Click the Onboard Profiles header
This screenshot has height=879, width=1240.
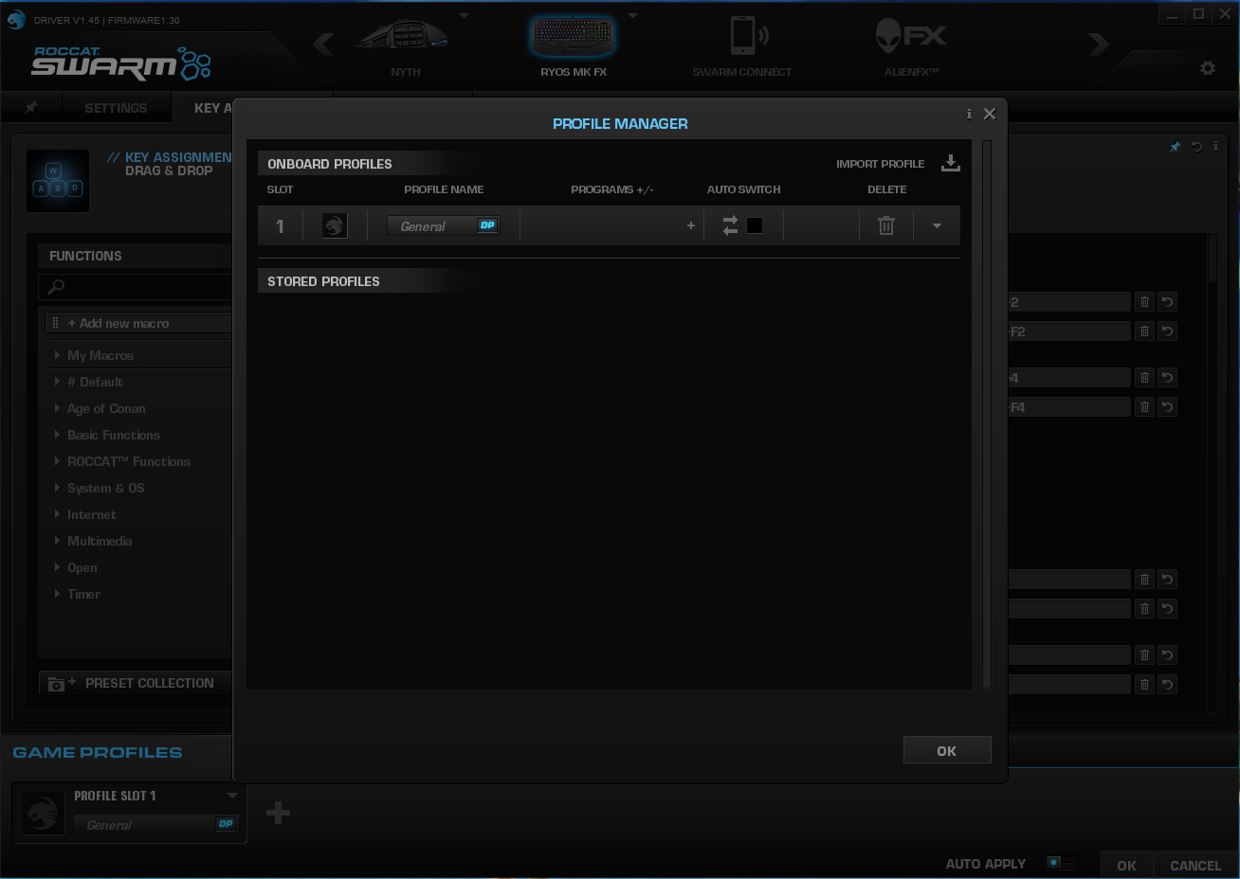point(329,164)
